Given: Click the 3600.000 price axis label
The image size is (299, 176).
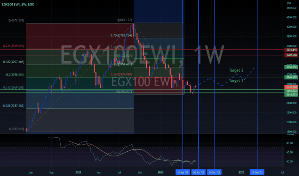Looking at the screenshot, I should pos(291,46).
